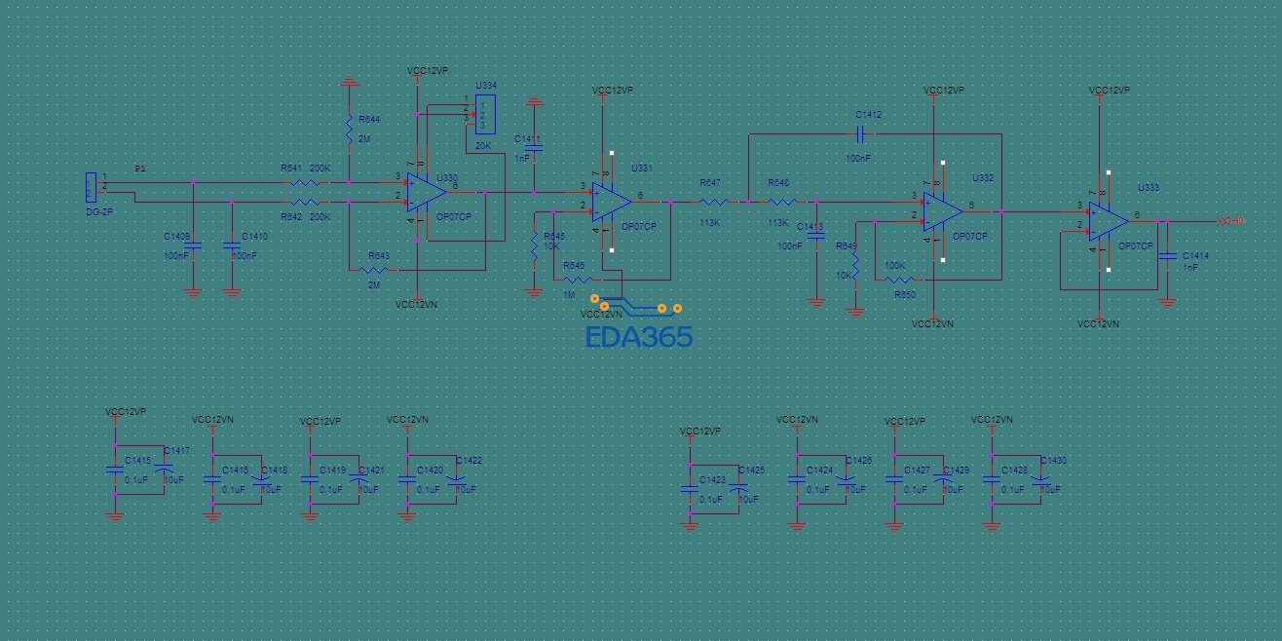
Task: Select resistor R643 symbol
Action: [x=373, y=270]
